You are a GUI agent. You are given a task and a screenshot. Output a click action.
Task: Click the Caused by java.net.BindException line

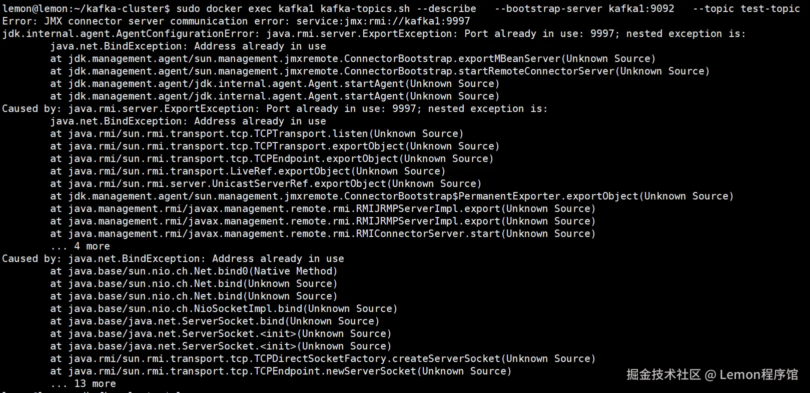173,258
